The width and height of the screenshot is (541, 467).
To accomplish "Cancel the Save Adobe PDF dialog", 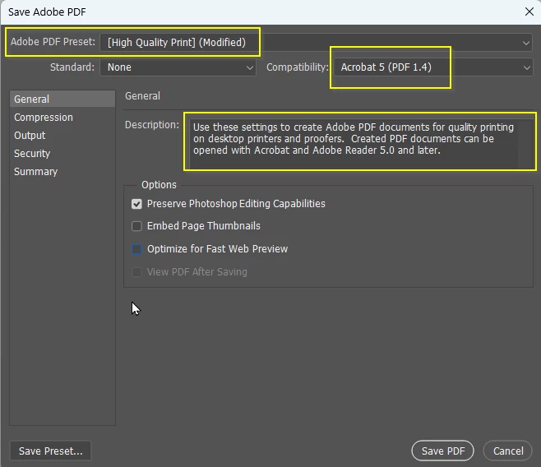I will pyautogui.click(x=508, y=451).
